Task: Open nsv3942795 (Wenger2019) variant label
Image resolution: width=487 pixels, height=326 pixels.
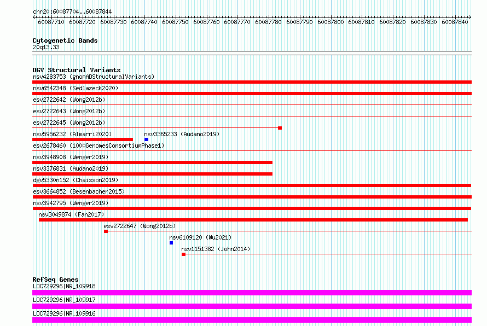Action: 71,203
